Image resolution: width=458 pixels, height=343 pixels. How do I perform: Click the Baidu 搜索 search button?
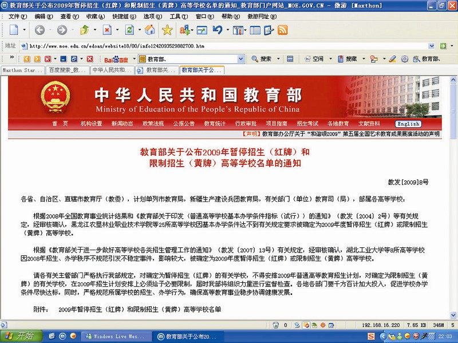pos(263,58)
